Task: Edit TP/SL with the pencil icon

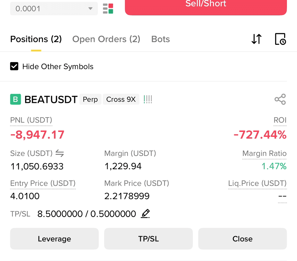Action: click(x=145, y=214)
